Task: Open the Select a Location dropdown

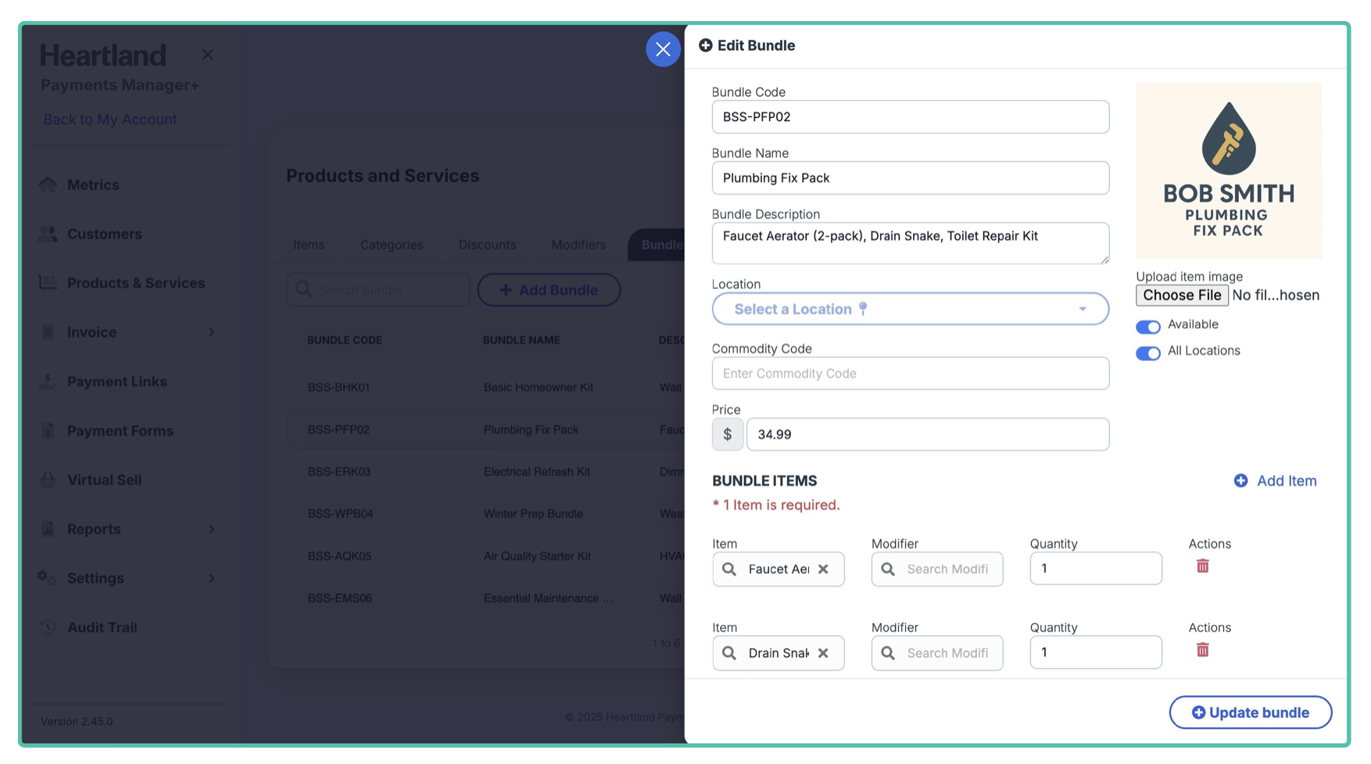Action: [910, 309]
